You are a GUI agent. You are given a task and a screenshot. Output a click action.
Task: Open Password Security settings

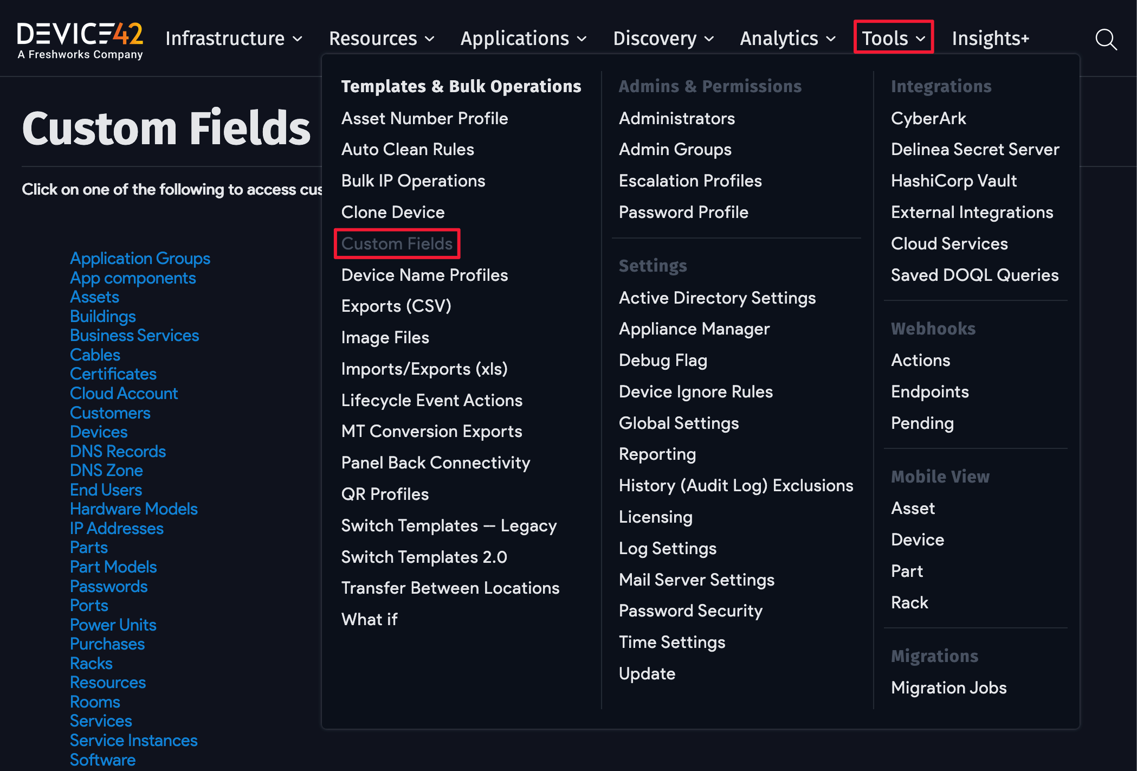pyautogui.click(x=690, y=611)
